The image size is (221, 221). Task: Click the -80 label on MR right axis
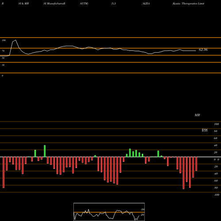pos(216,188)
